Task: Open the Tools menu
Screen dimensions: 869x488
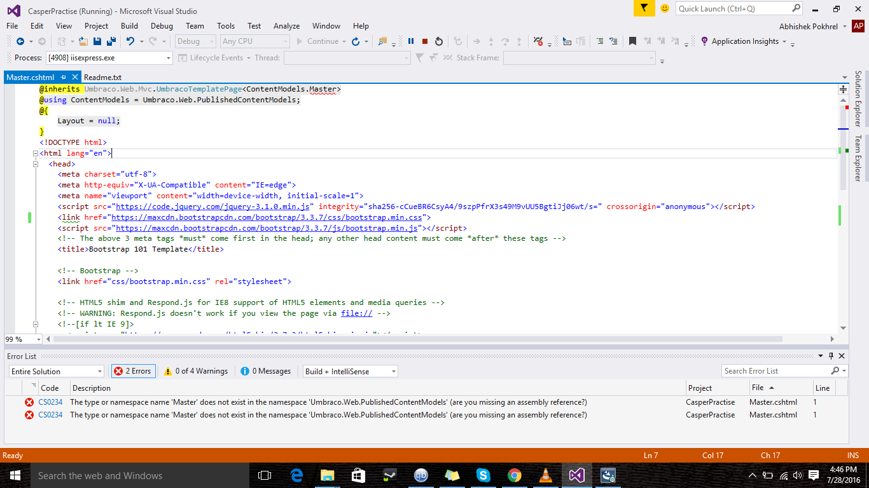Action: pos(226,26)
